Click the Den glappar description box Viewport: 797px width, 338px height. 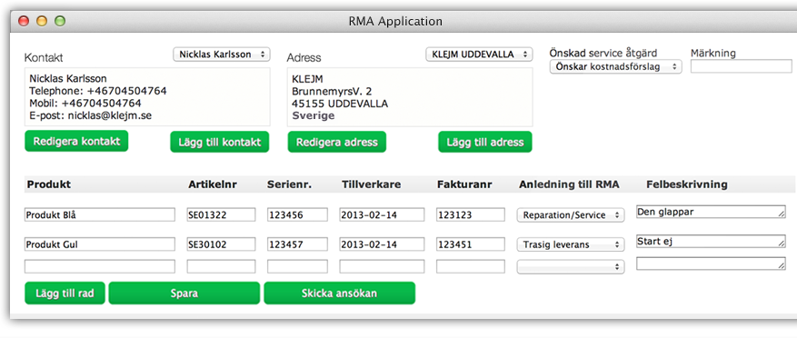711,212
